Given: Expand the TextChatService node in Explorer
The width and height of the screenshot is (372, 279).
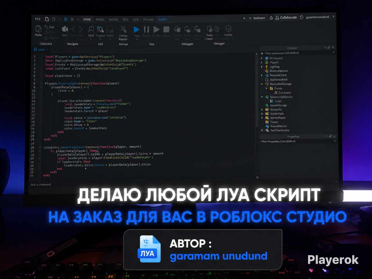Looking at the screenshot, I should point(262,130).
